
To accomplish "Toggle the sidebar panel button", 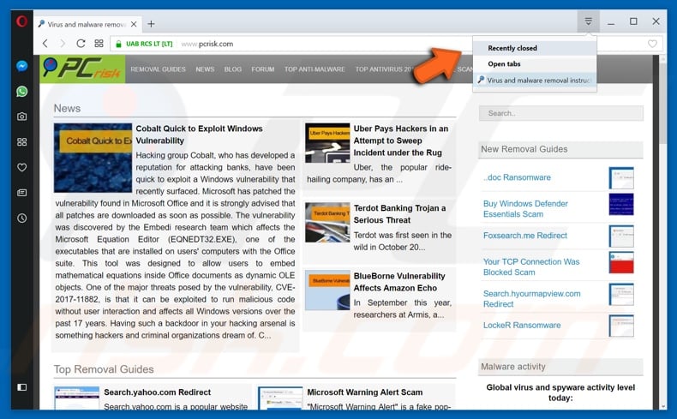I will point(21,387).
